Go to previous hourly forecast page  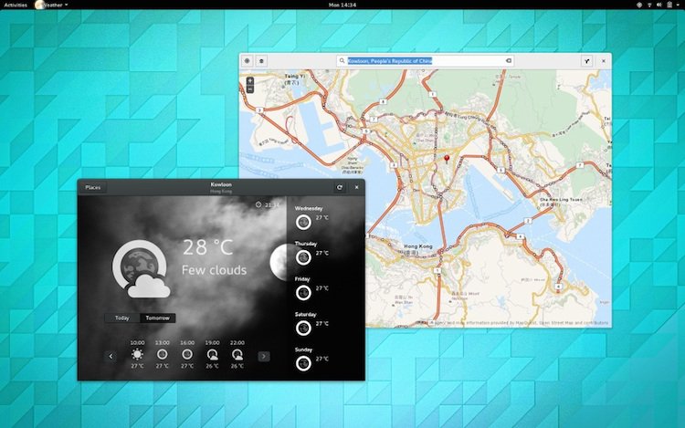click(x=111, y=357)
